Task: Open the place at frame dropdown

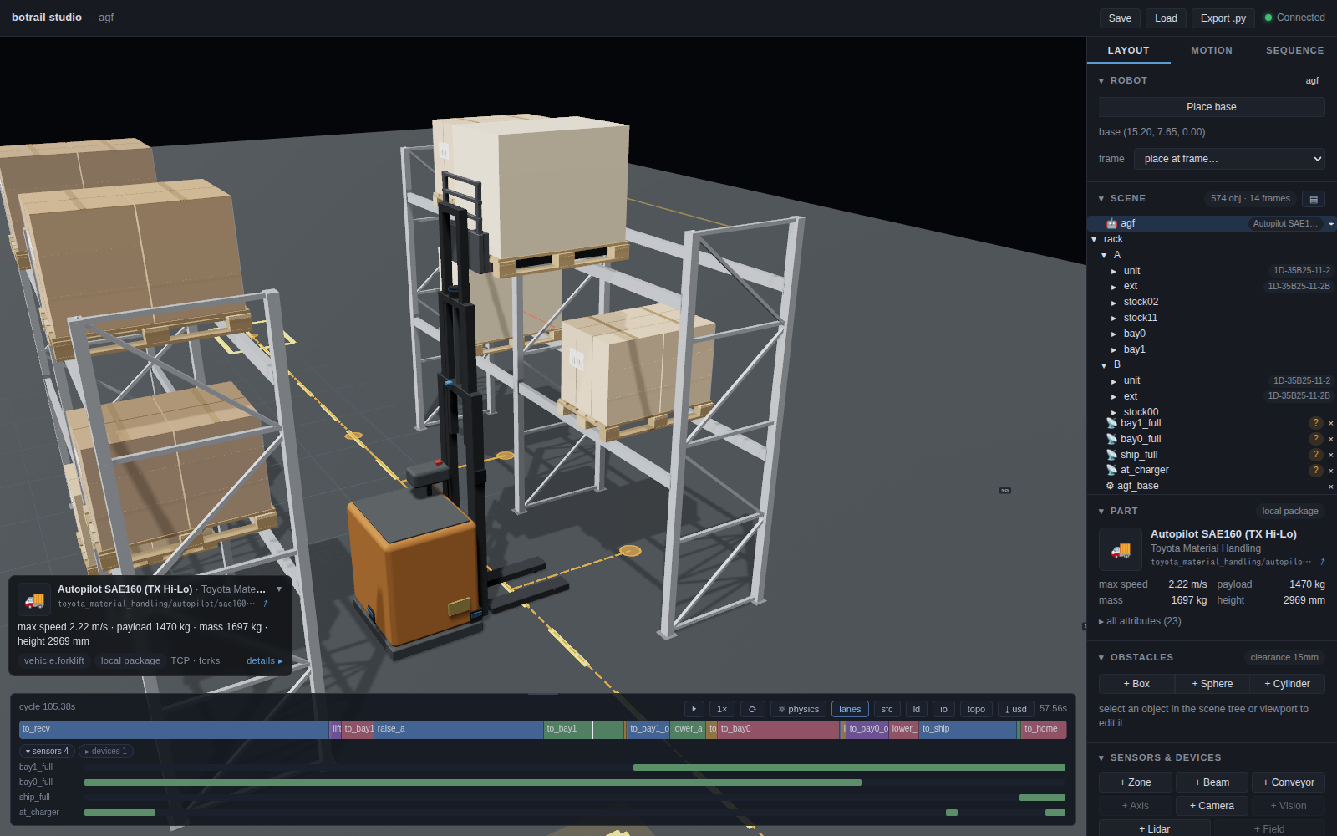Action: pyautogui.click(x=1229, y=159)
